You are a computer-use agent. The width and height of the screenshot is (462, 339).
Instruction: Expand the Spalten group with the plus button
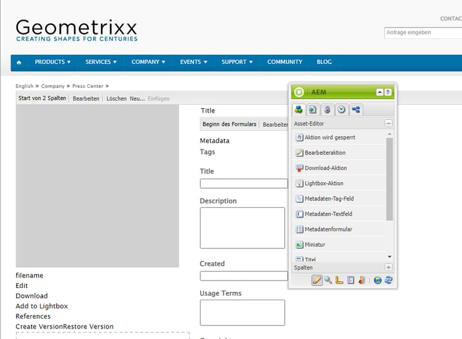tap(388, 268)
